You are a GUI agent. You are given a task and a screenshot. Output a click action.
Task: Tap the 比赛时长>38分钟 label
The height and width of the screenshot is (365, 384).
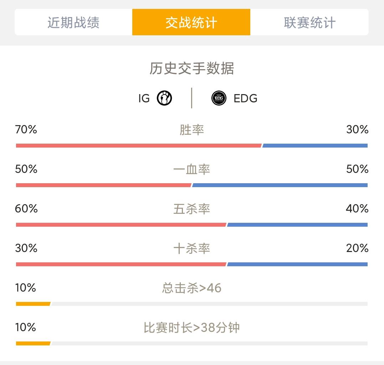click(x=192, y=328)
